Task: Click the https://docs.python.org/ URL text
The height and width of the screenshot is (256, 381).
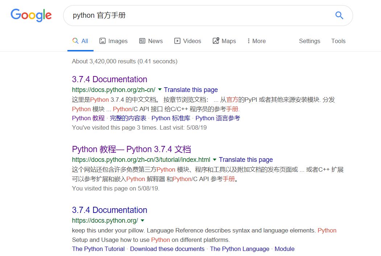Action: (x=105, y=221)
